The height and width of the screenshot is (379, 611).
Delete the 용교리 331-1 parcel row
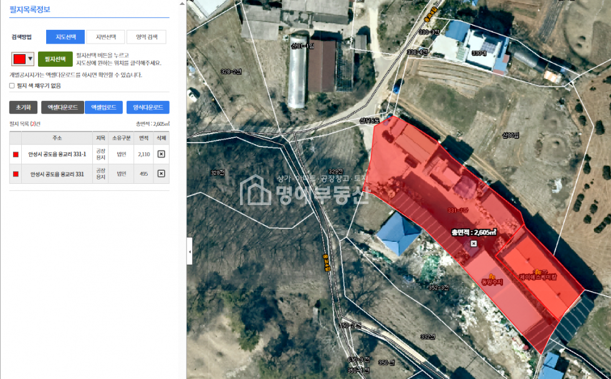161,154
